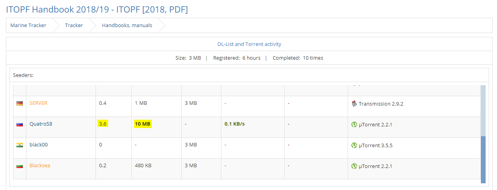Open the SERVER user profile link
The width and height of the screenshot is (497, 190).
(x=38, y=103)
